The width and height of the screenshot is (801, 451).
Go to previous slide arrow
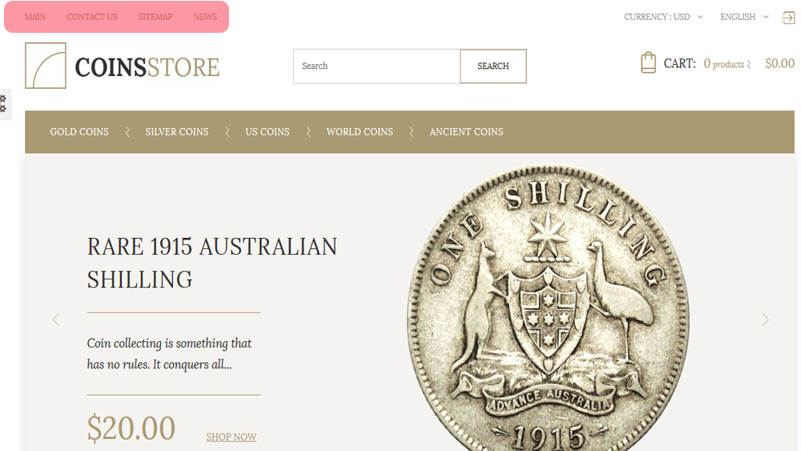pos(56,320)
